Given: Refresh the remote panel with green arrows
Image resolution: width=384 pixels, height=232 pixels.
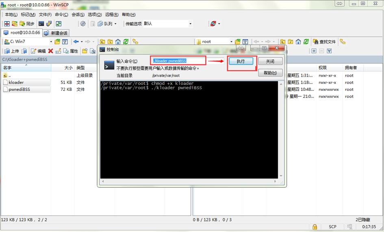Looking at the screenshot, I should click(306, 41).
